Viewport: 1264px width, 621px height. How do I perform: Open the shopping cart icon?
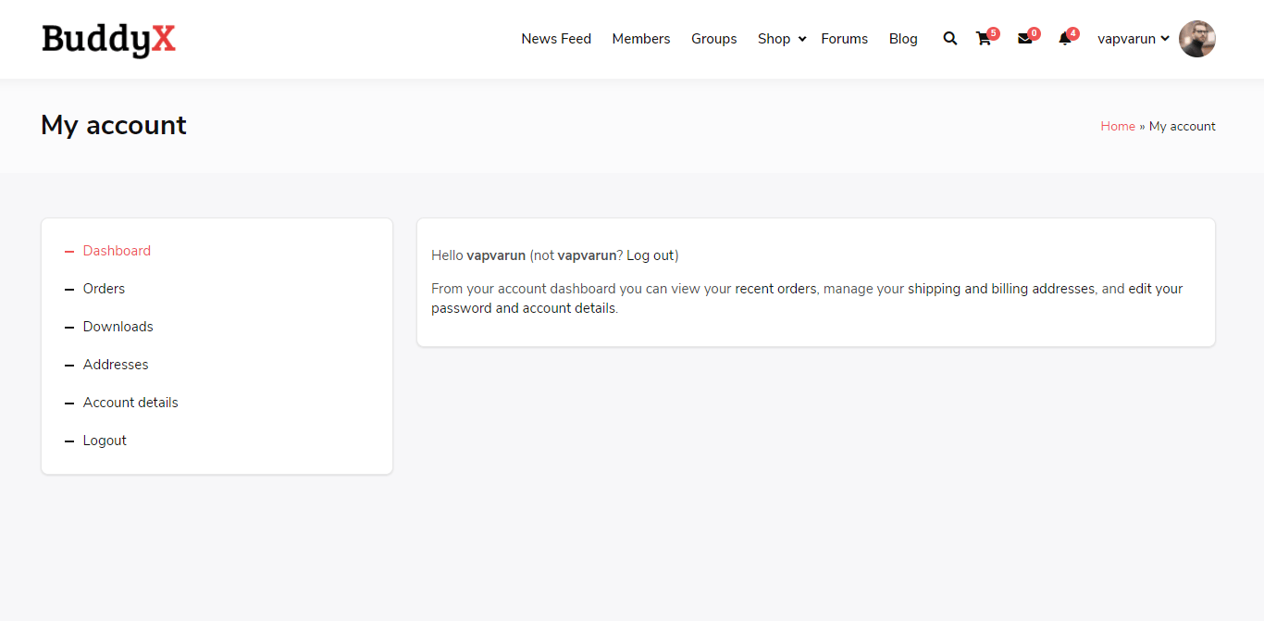(x=984, y=39)
